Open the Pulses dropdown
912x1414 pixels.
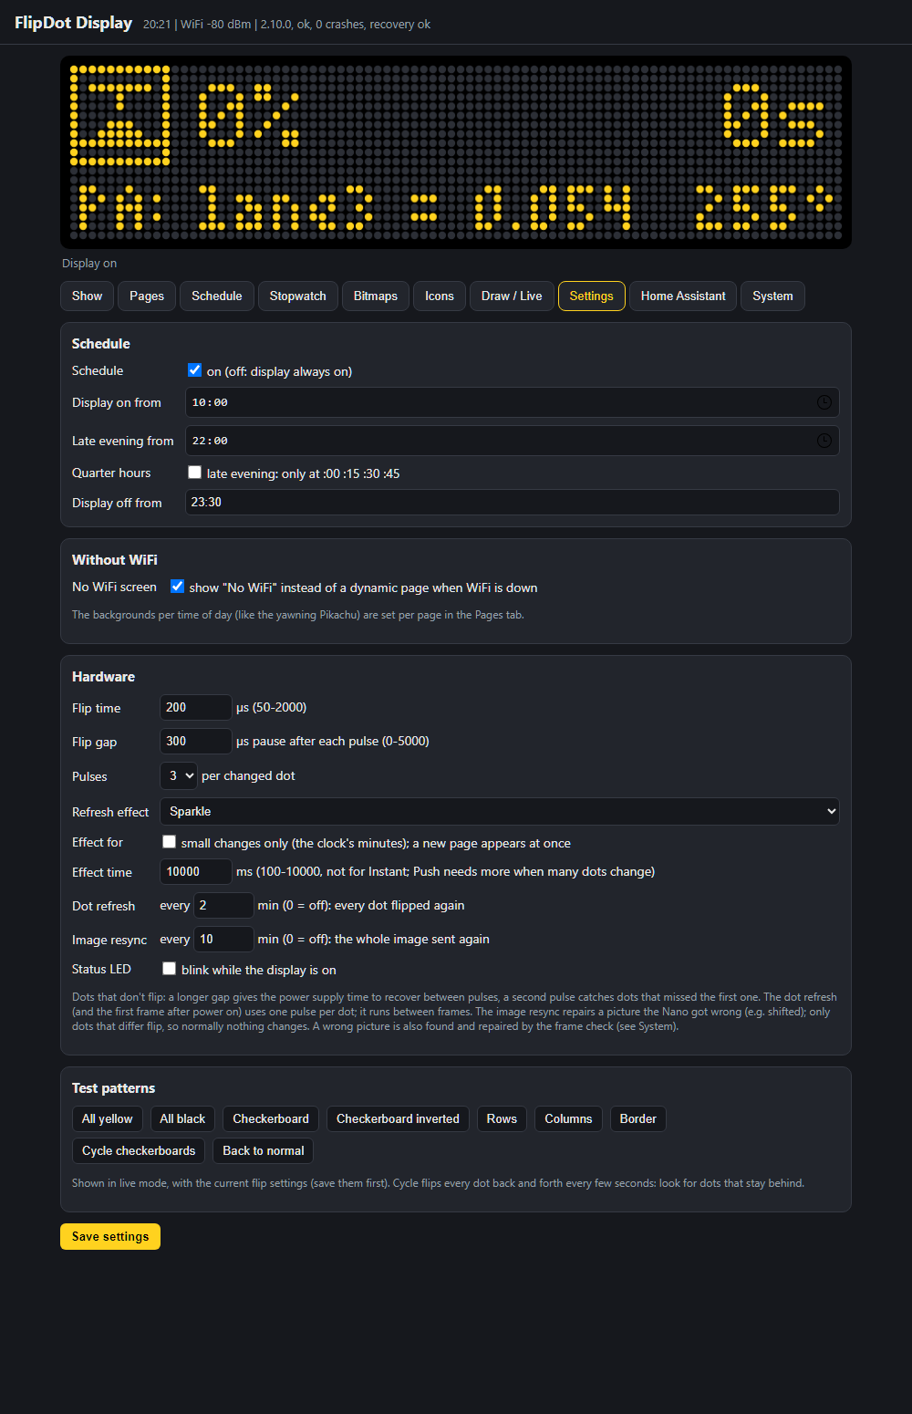(178, 775)
